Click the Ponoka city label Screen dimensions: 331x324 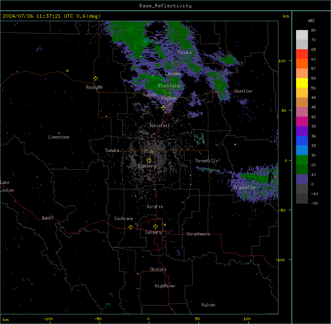184,52
